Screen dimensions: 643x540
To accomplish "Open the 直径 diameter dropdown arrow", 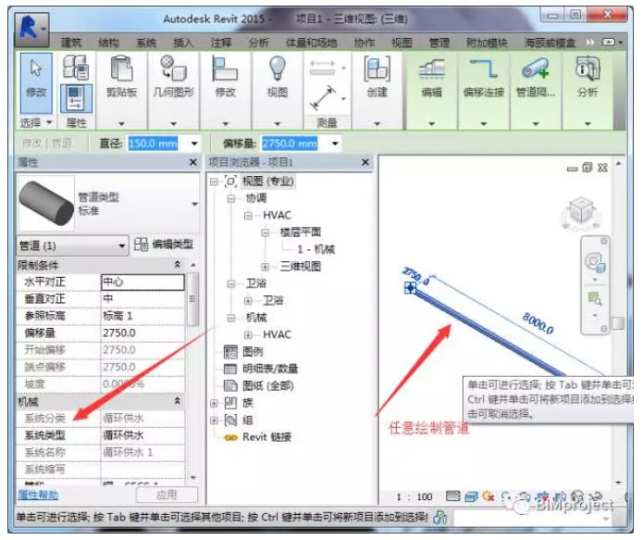I will 194,144.
